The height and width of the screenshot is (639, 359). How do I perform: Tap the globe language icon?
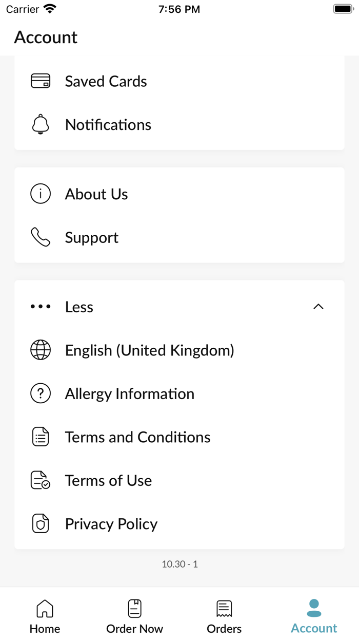click(41, 350)
